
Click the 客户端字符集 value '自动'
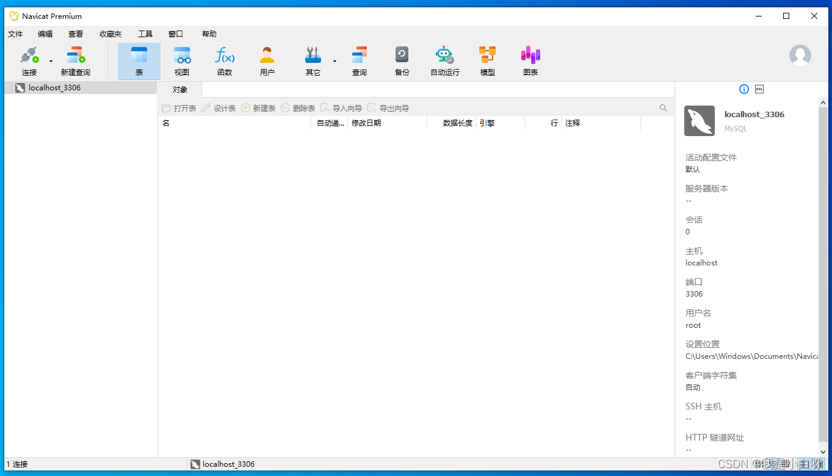[693, 388]
